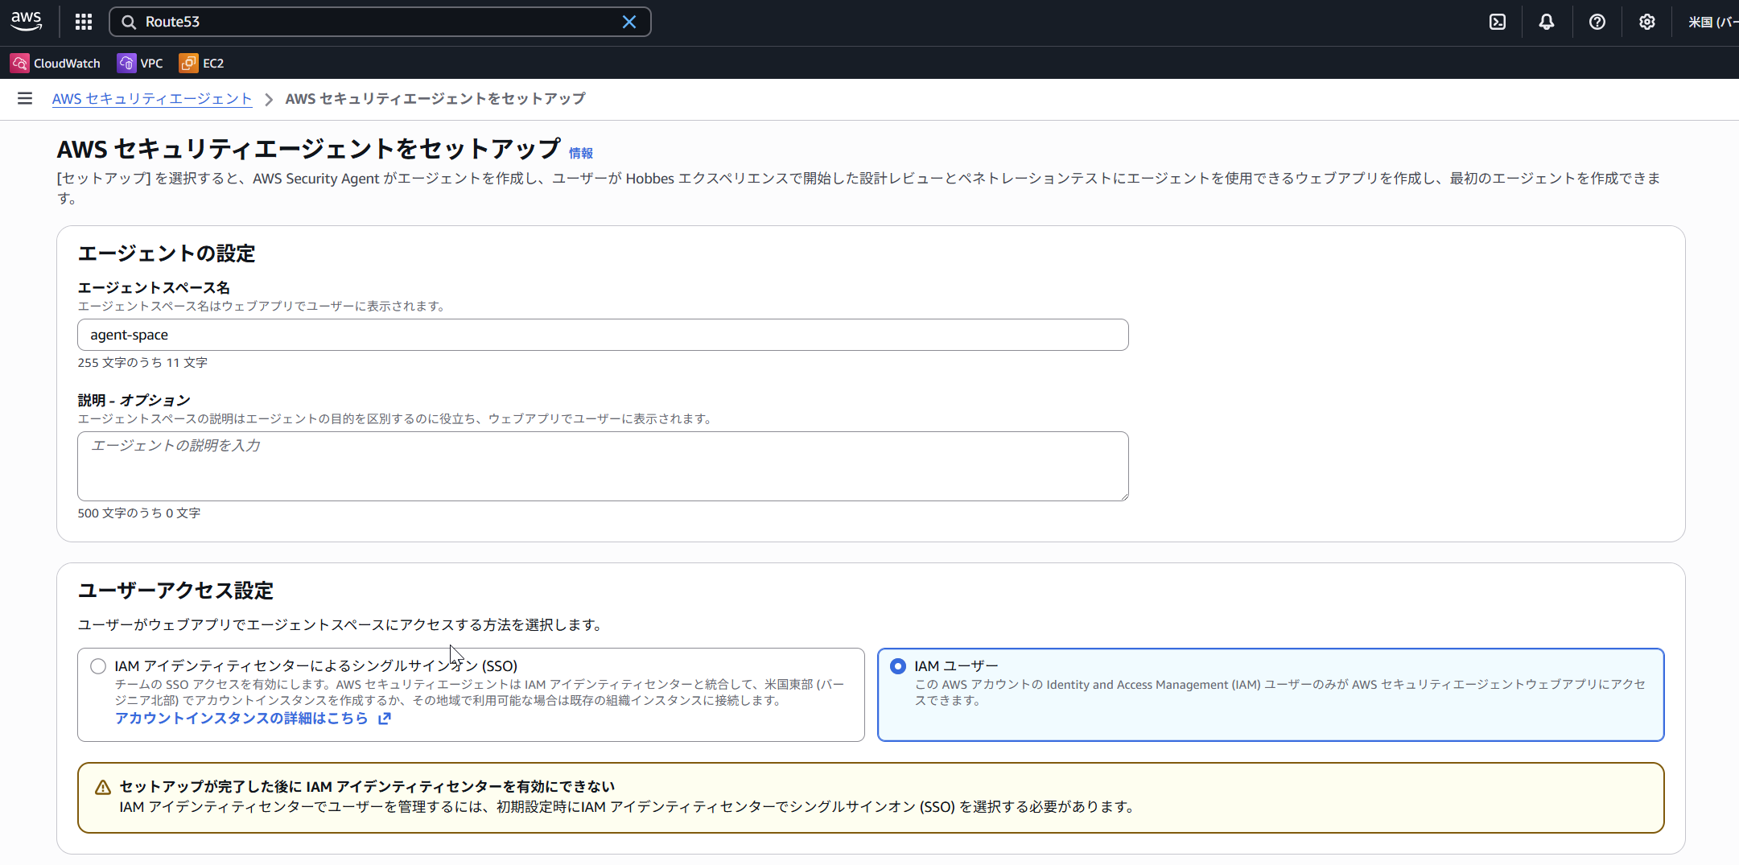
Task: Open the 情報 info link
Action: (581, 153)
